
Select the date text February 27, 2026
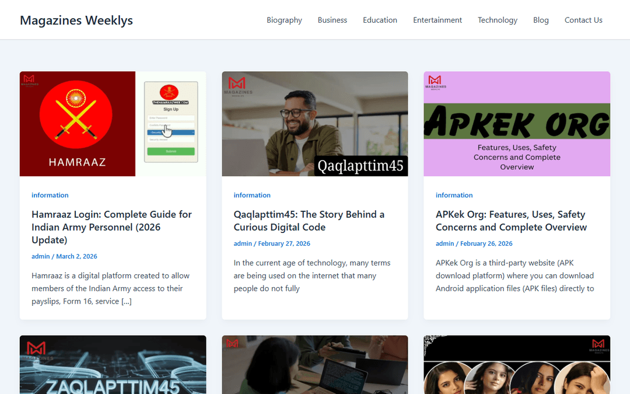[x=284, y=243]
